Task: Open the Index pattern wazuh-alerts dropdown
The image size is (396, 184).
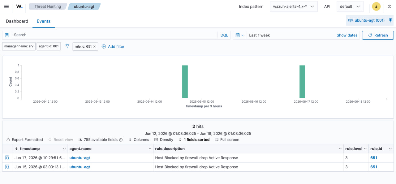Action: (x=294, y=6)
